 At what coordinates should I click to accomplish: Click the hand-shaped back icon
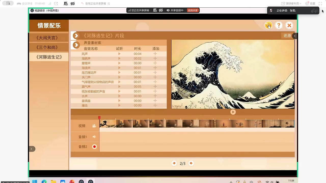coord(268,25)
